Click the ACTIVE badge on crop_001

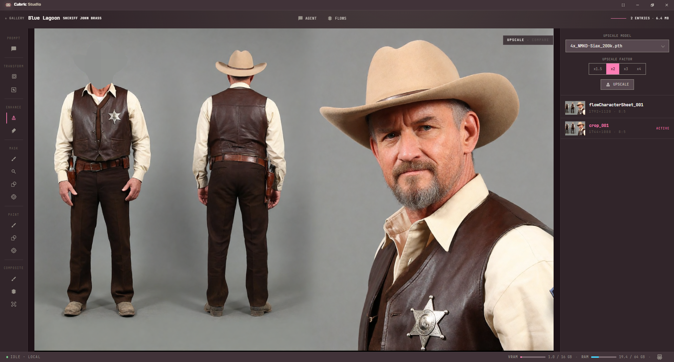click(662, 128)
